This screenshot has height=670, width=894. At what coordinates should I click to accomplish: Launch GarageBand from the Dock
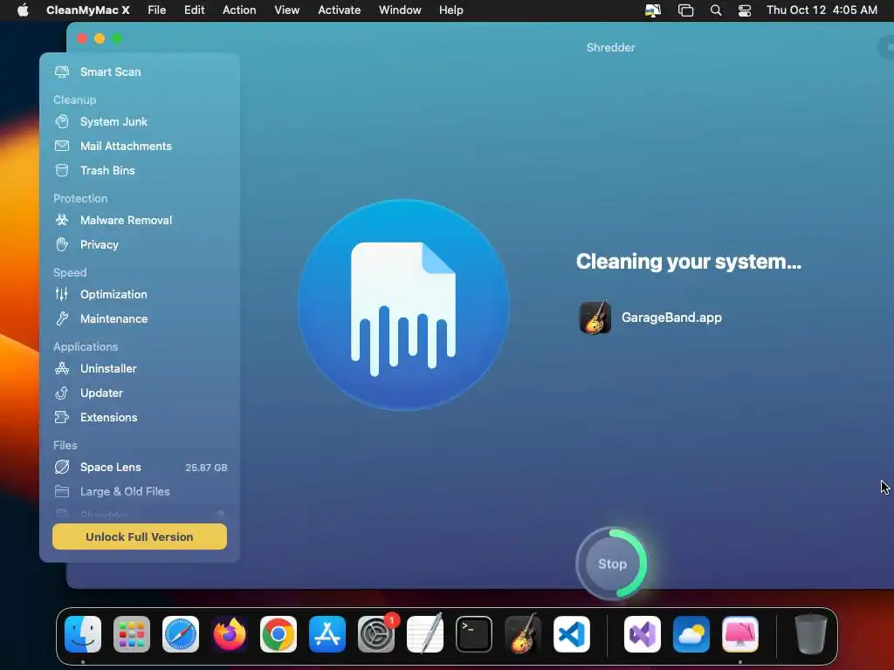coord(523,634)
